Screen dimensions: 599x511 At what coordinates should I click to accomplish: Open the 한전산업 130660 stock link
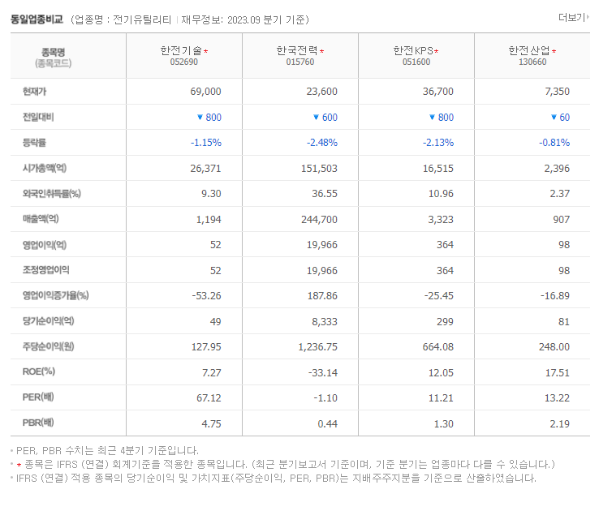click(x=532, y=56)
